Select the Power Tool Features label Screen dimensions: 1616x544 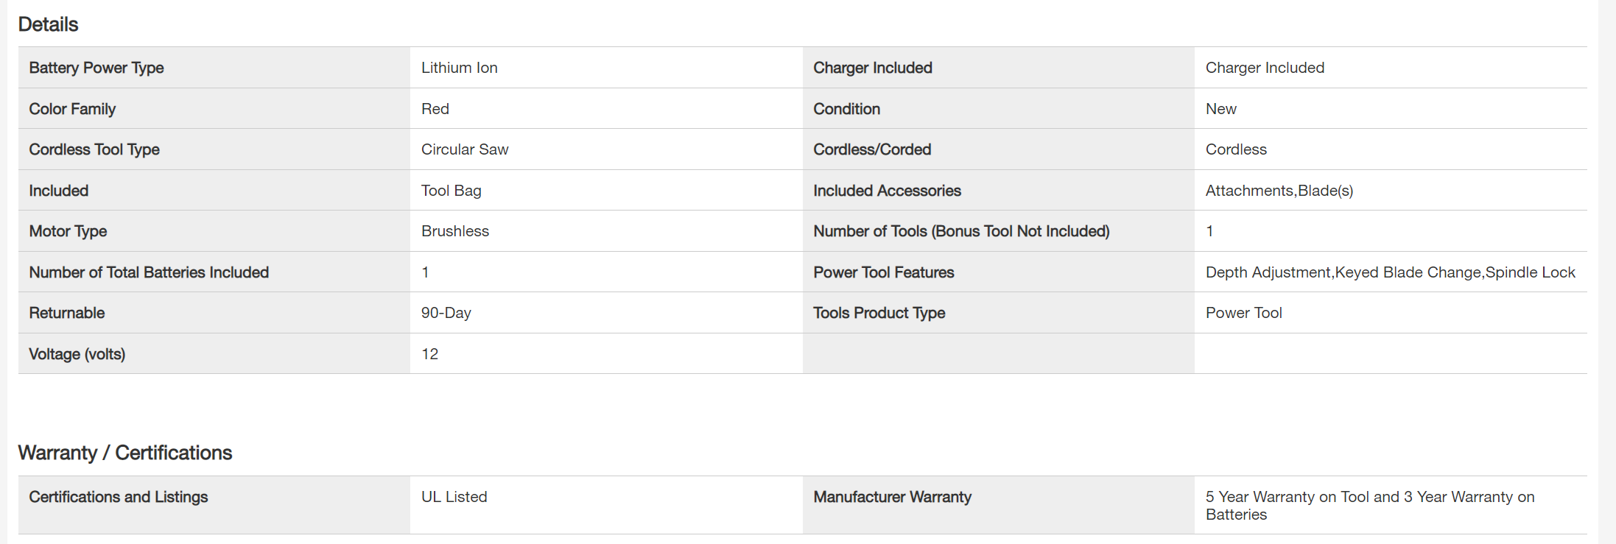tap(883, 272)
